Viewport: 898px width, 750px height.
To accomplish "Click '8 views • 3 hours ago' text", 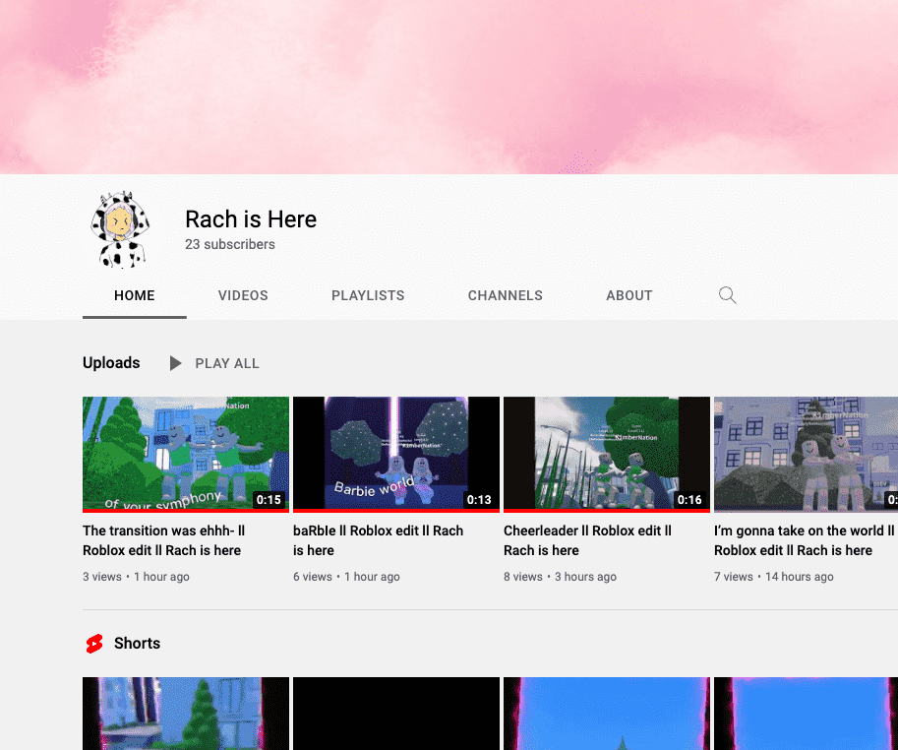I will coord(560,577).
